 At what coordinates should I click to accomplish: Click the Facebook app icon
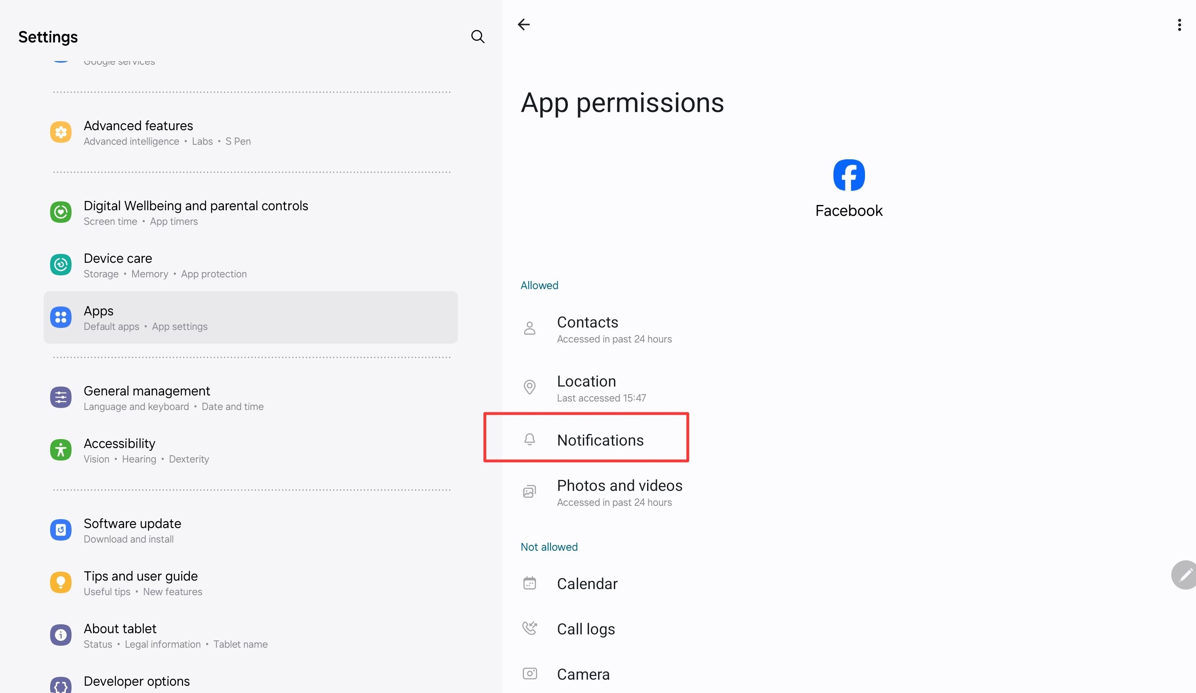[x=848, y=175]
